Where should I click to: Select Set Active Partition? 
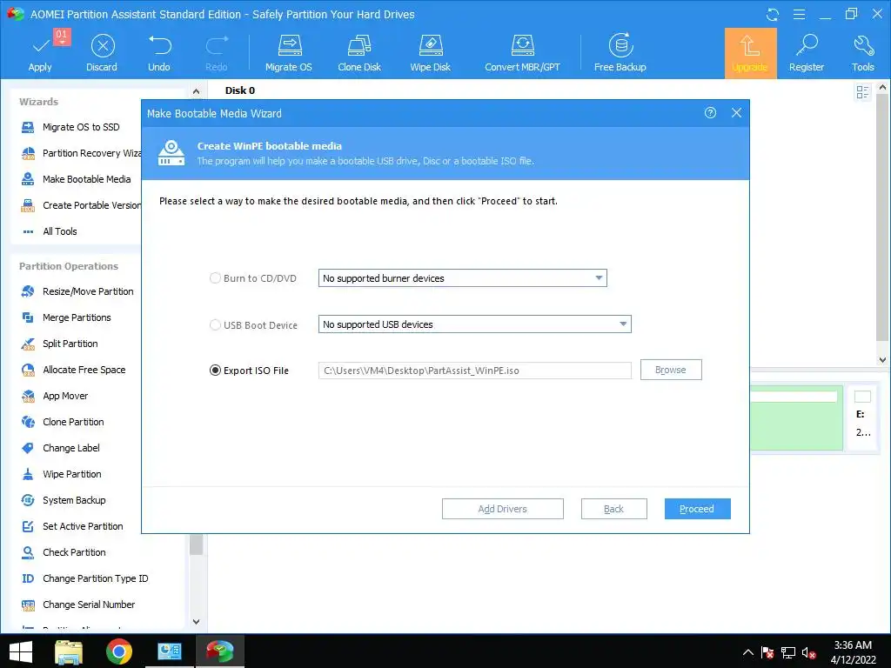pos(72,526)
